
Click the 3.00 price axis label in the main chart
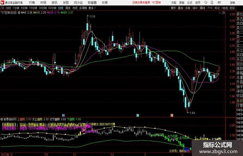[232, 27]
